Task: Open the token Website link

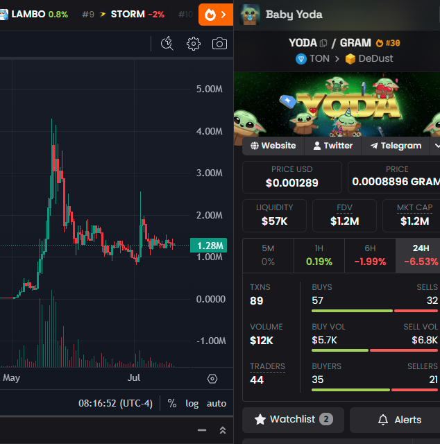Action: click(273, 146)
